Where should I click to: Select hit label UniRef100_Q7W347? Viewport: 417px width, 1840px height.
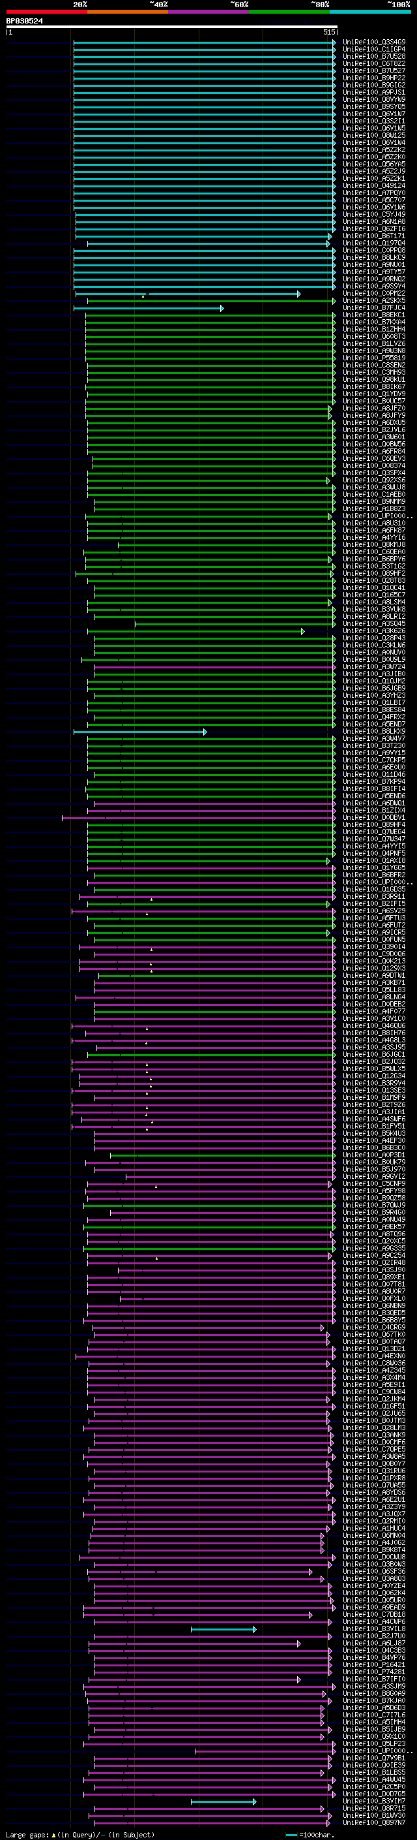374,839
